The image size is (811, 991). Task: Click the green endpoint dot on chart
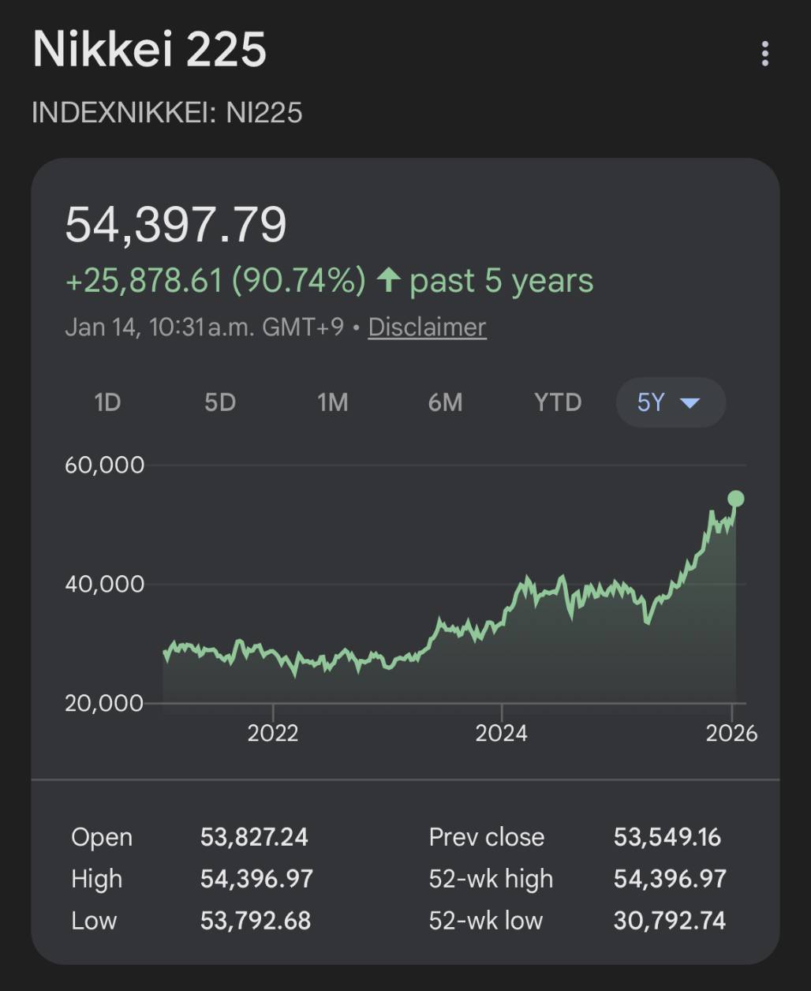click(x=735, y=499)
